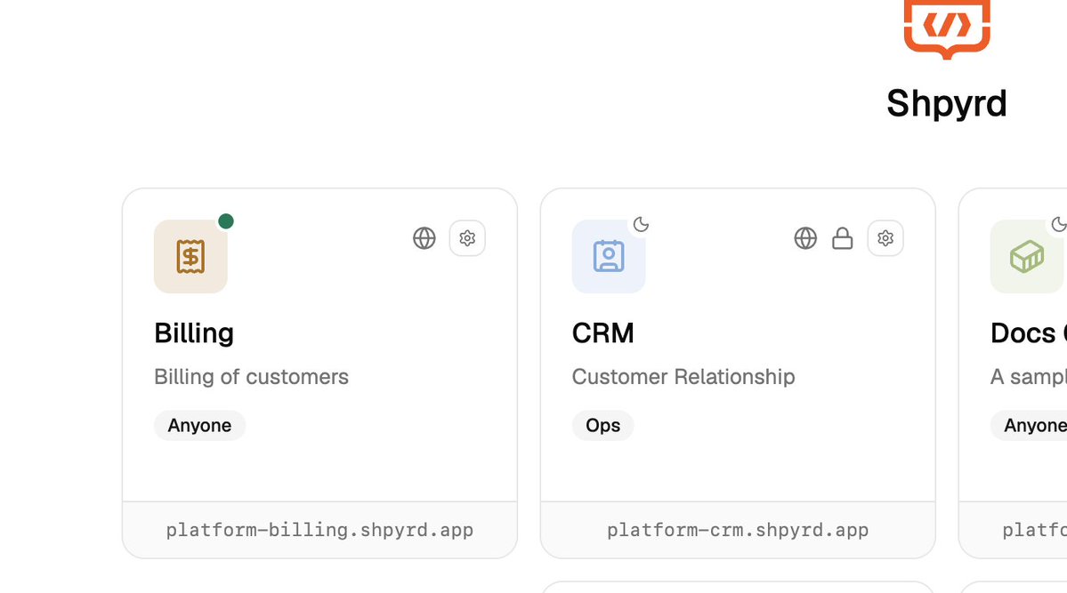The width and height of the screenshot is (1067, 593).
Task: Click the globe icon on Billing card
Action: click(x=424, y=238)
